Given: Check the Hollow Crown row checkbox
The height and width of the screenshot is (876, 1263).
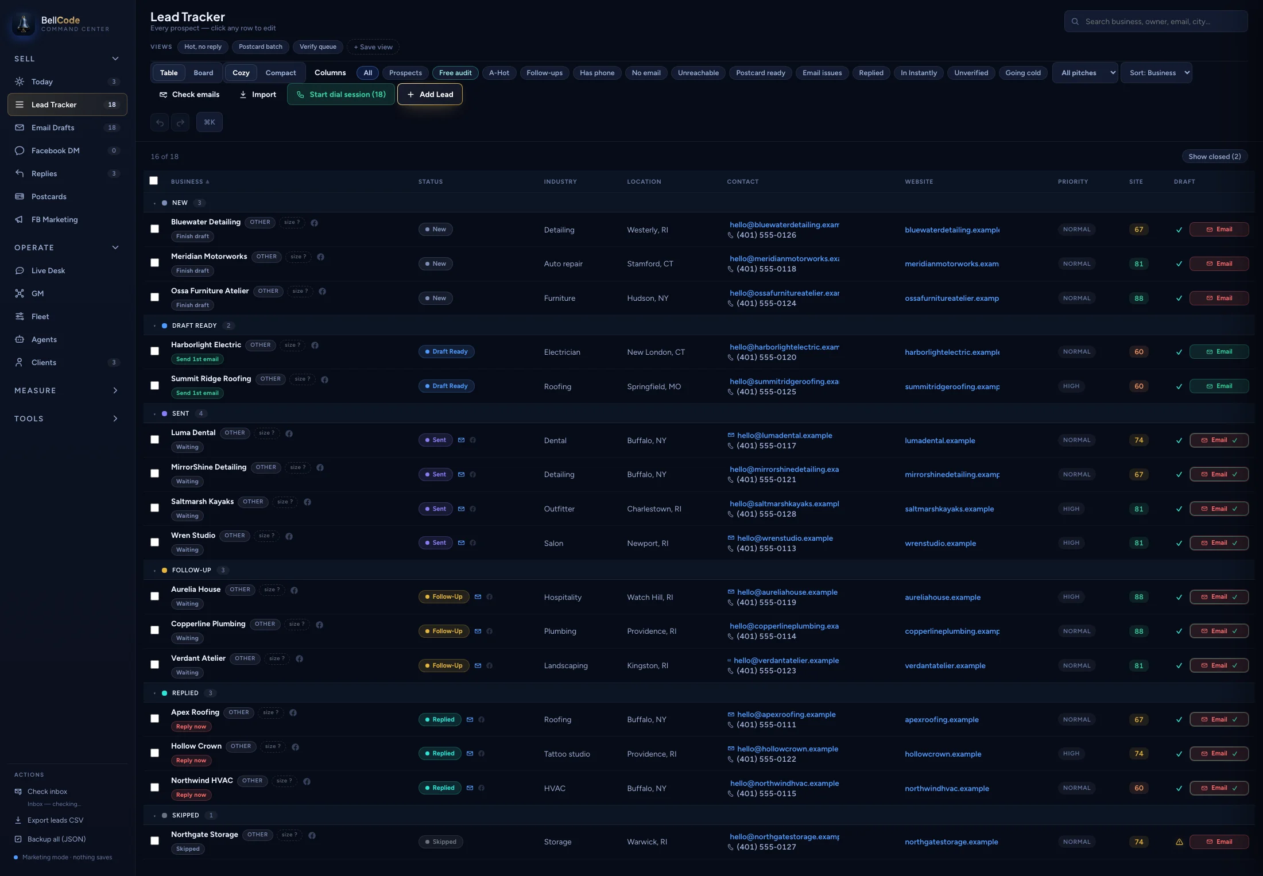Looking at the screenshot, I should click(154, 753).
